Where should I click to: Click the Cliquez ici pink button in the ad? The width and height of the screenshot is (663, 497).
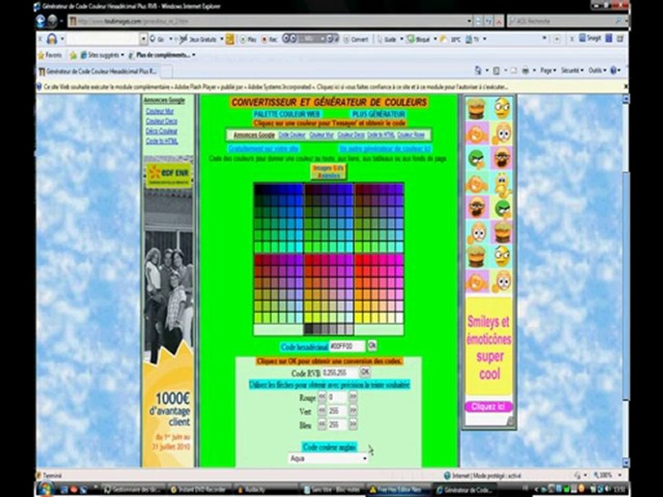pos(488,407)
